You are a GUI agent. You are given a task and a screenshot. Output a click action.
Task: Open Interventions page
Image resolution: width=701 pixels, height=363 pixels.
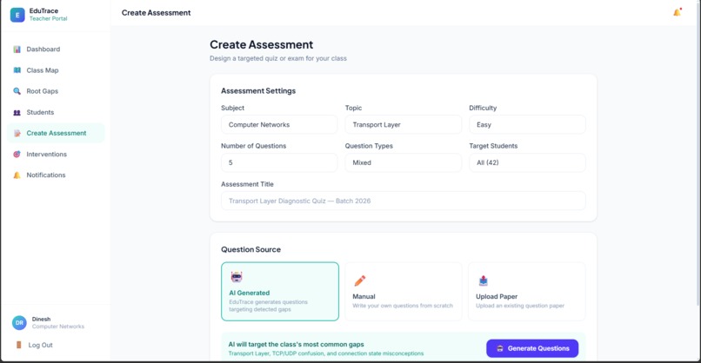coord(56,154)
